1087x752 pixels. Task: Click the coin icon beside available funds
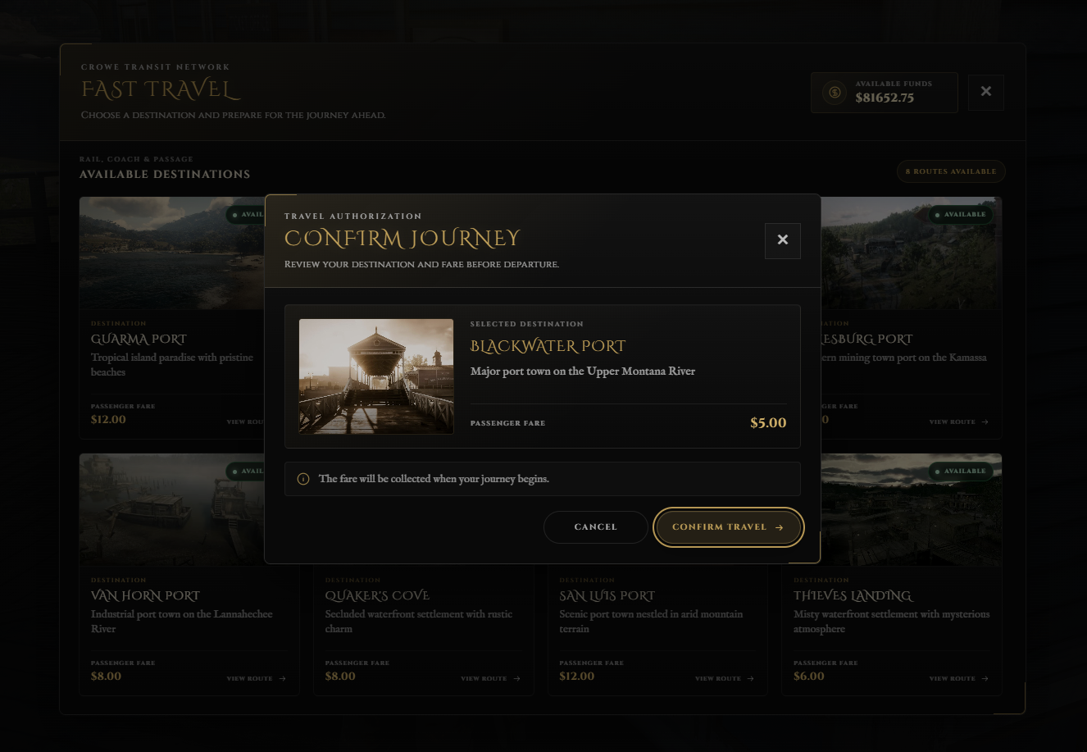pos(835,93)
